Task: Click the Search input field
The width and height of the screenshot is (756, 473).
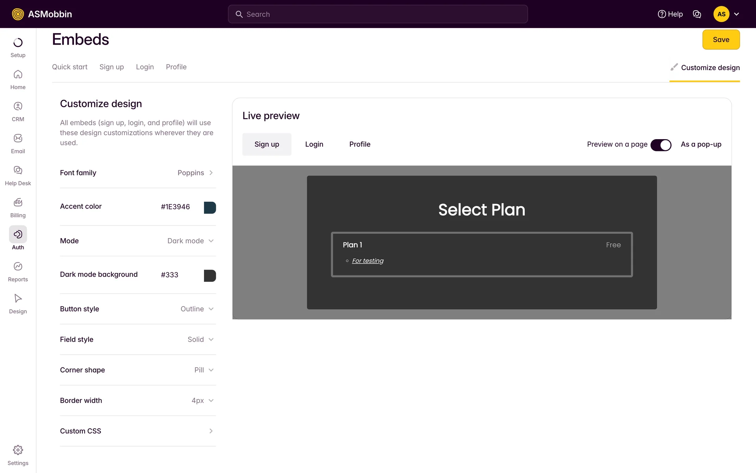Action: point(377,14)
